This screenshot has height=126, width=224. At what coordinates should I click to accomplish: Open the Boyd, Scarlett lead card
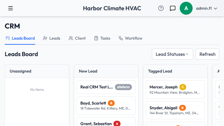(106, 105)
